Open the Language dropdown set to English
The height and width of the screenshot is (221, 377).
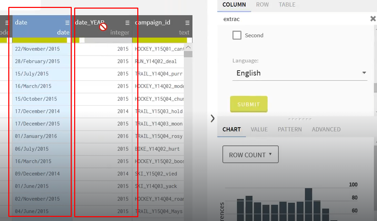pyautogui.click(x=300, y=73)
